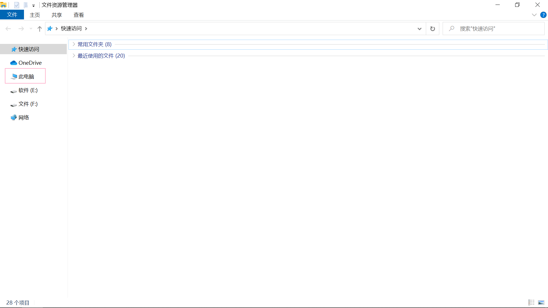Open the help question mark icon
The height and width of the screenshot is (308, 548).
click(543, 15)
